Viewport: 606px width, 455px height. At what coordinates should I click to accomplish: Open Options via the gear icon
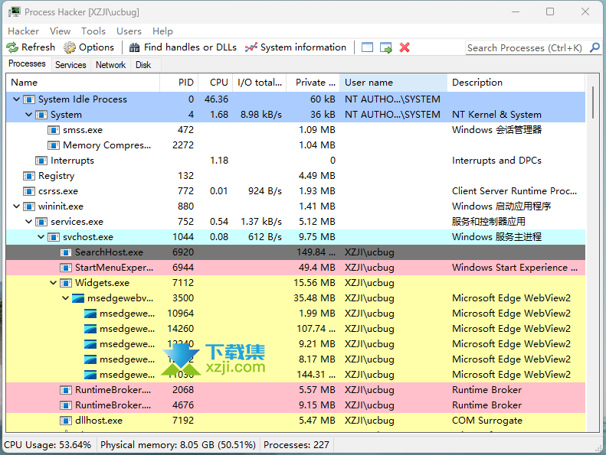(70, 47)
